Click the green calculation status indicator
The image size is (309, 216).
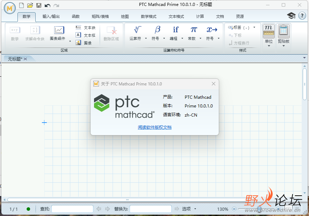pos(28,209)
